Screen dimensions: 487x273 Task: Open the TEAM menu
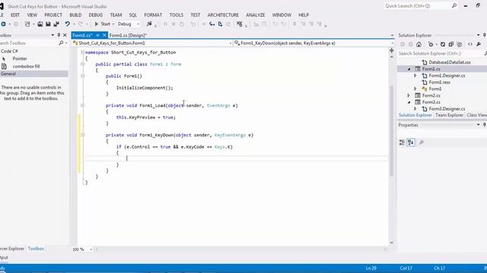116,15
